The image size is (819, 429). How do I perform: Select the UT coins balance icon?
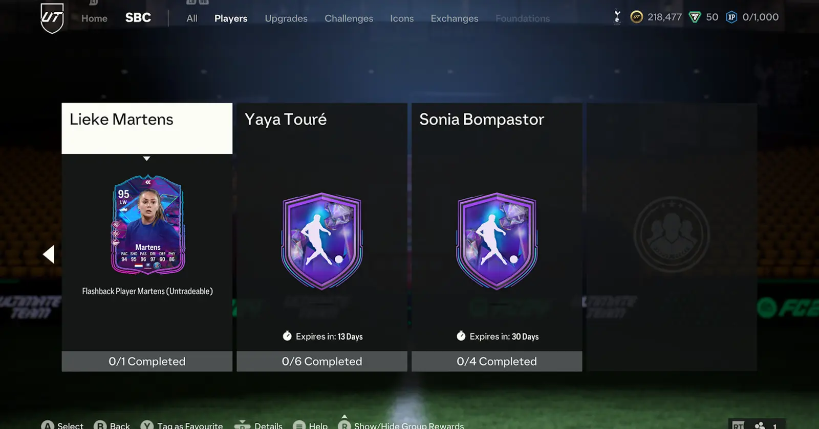(x=636, y=17)
